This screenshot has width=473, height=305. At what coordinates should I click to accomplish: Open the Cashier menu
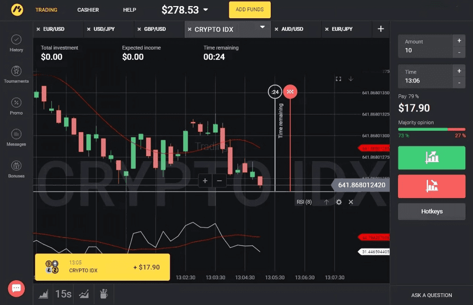(x=88, y=10)
